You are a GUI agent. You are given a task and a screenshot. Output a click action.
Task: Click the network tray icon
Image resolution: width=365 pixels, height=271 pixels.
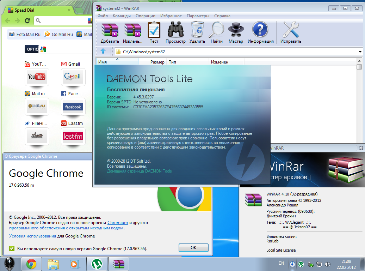pos(319,264)
